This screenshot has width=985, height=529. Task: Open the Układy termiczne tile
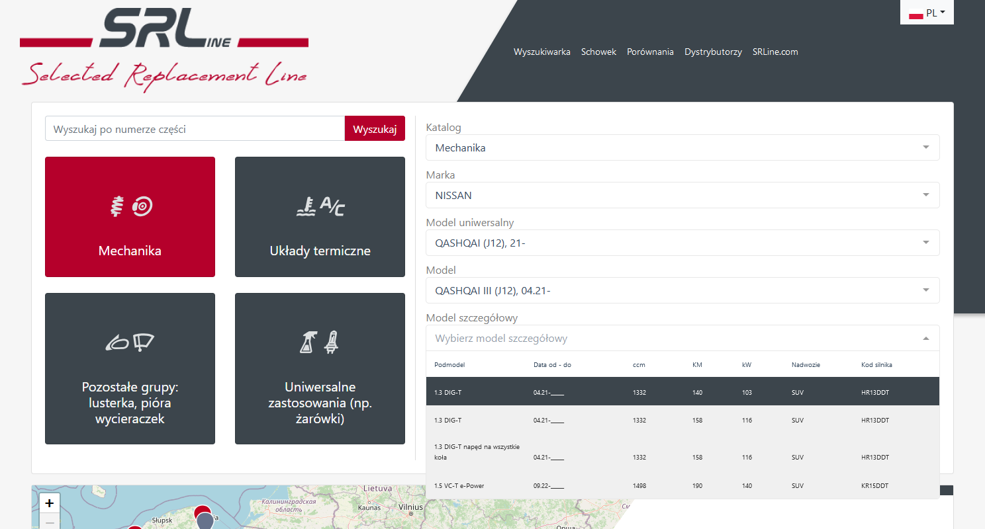coord(320,217)
